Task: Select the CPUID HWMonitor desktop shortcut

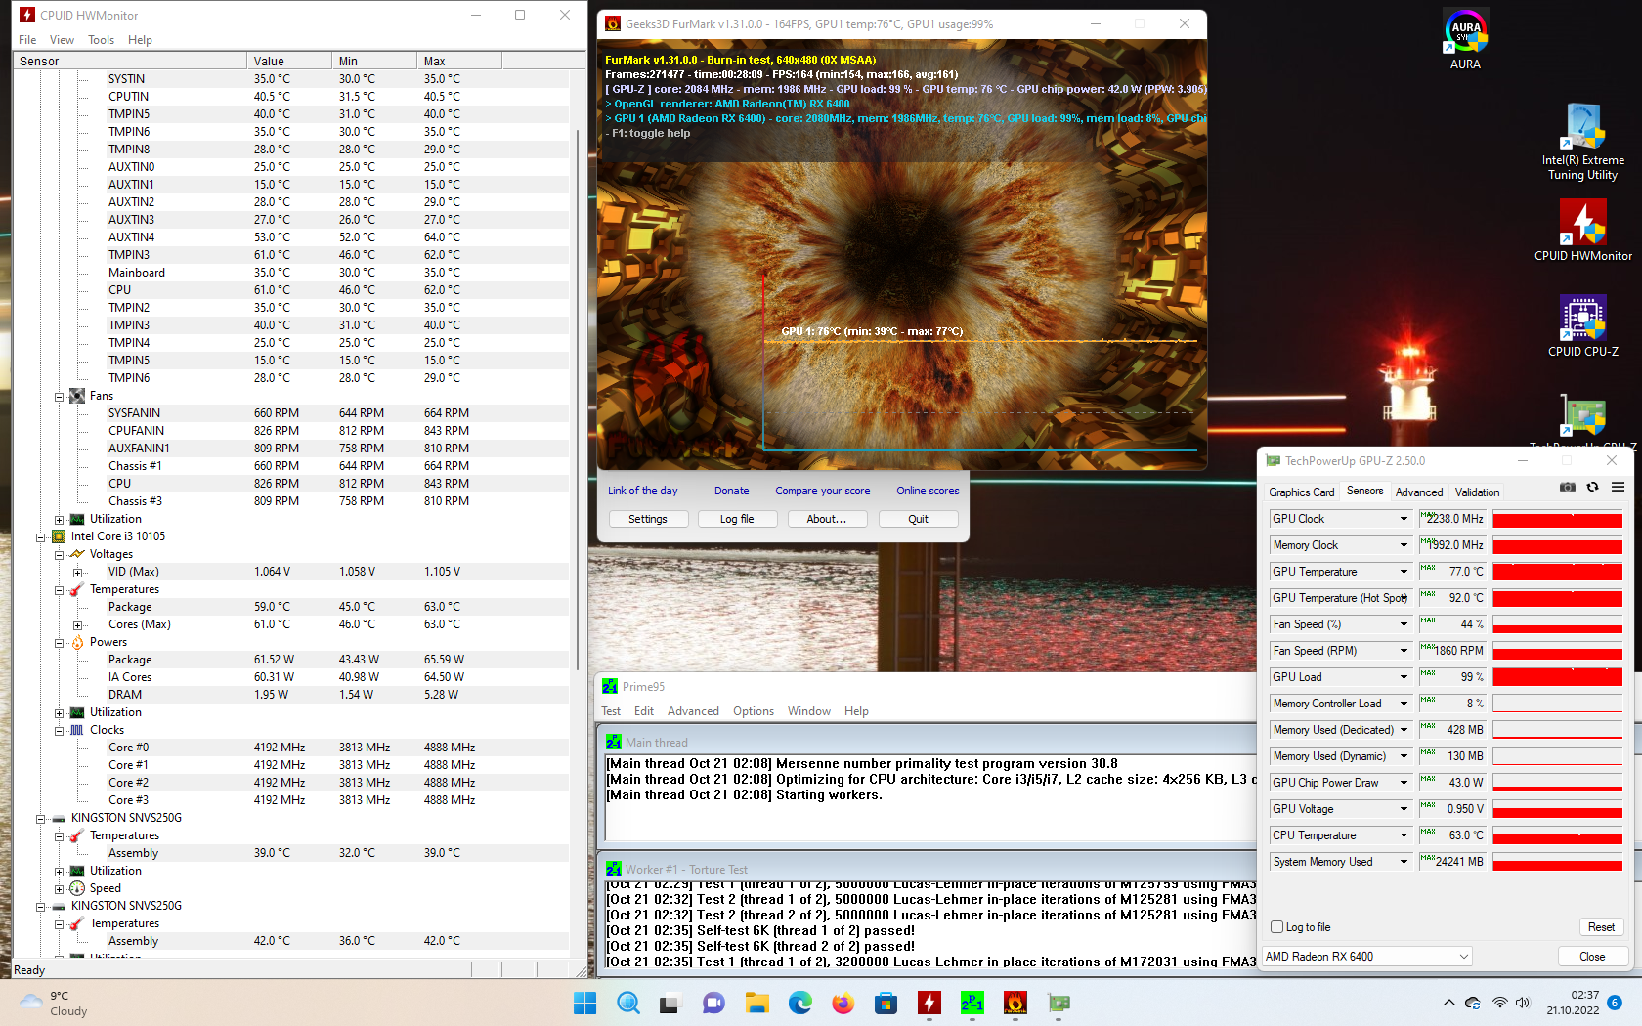Action: pyautogui.click(x=1583, y=231)
